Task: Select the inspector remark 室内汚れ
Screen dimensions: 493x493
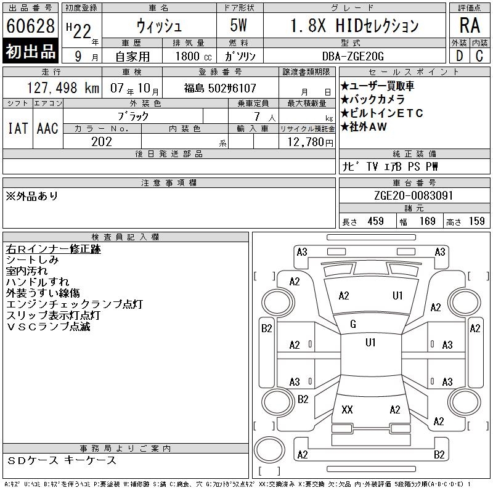Action: point(26,271)
